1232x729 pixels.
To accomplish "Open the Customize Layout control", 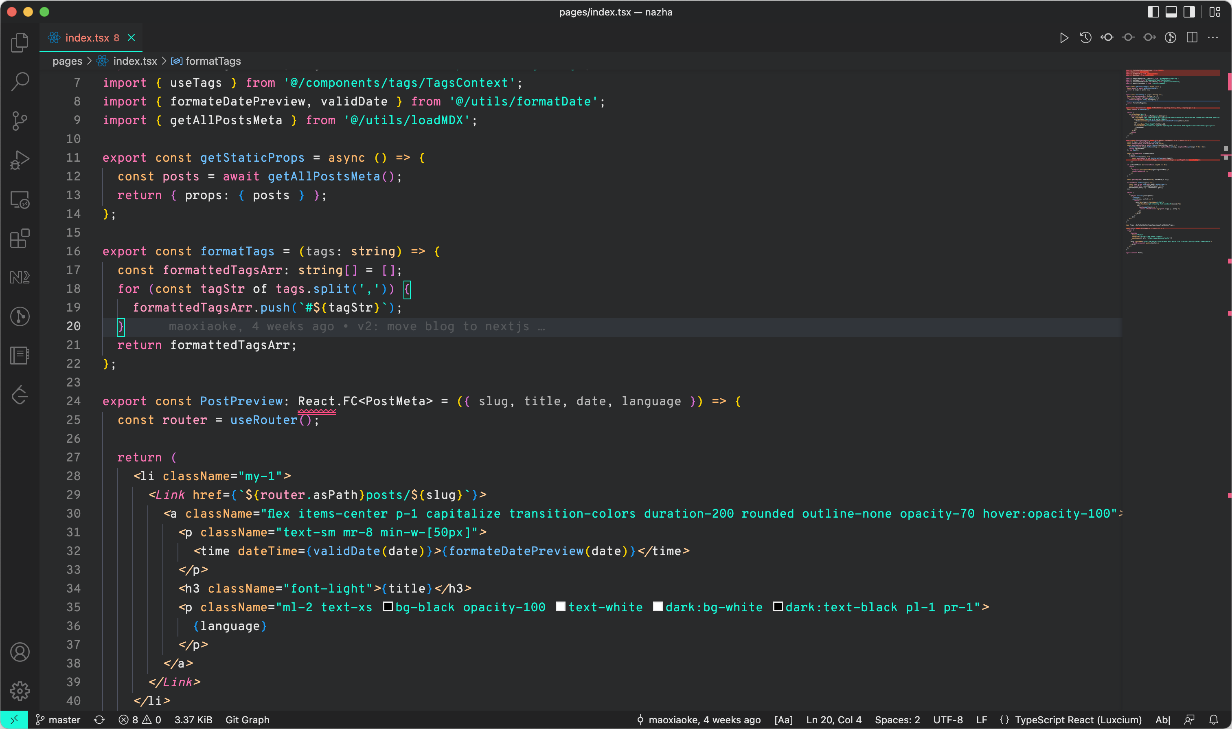I will (x=1216, y=12).
